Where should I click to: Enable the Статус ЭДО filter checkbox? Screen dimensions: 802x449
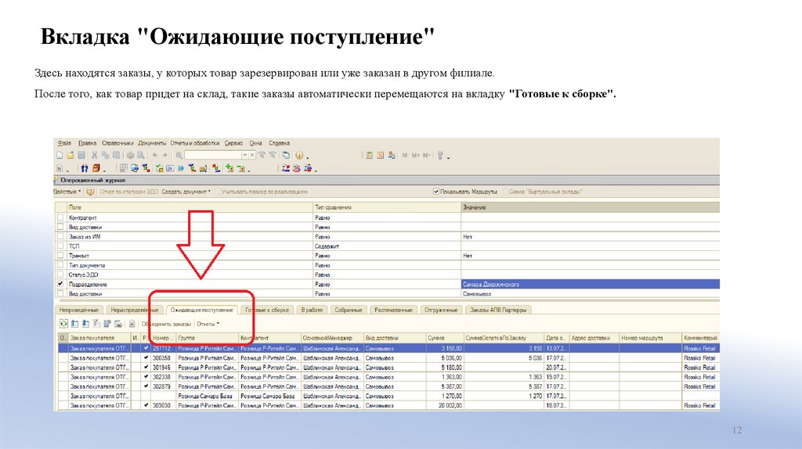pos(60,275)
